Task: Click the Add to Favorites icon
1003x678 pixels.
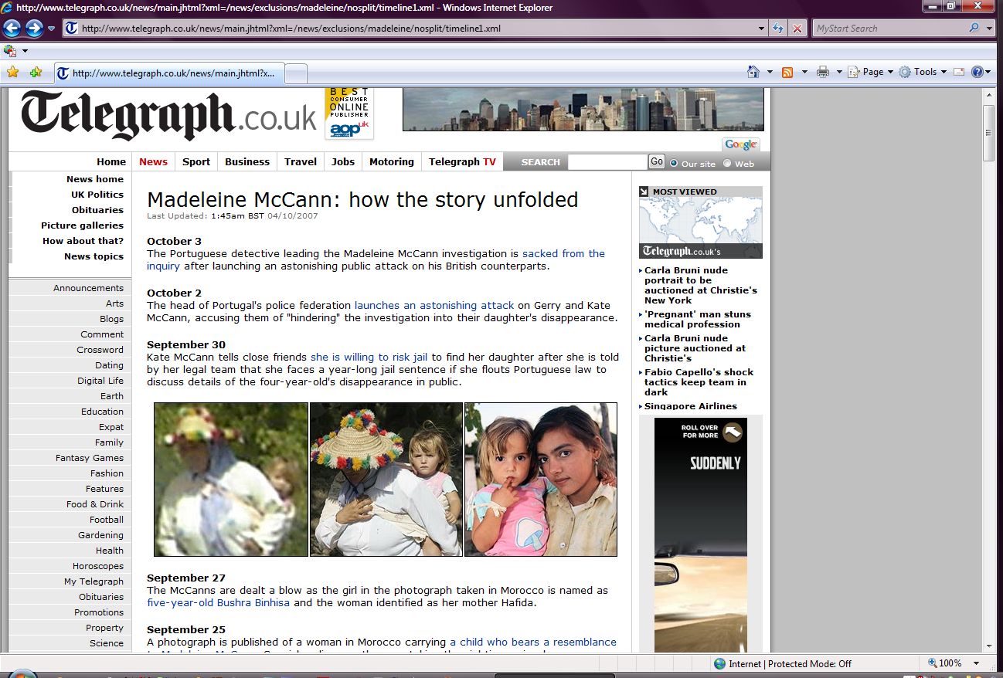Action: coord(36,73)
